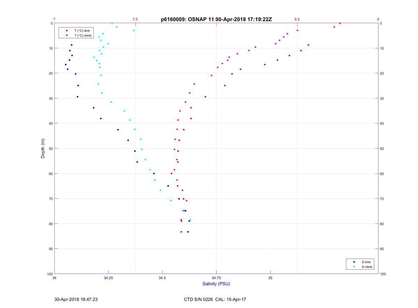
Task: Click the 'S dive' legend entry
Action: 366,262
